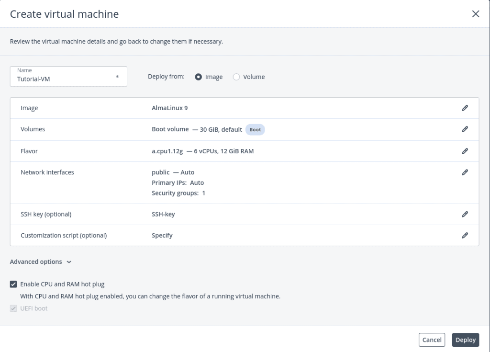
Task: Click the Flavor row label
Action: point(29,151)
